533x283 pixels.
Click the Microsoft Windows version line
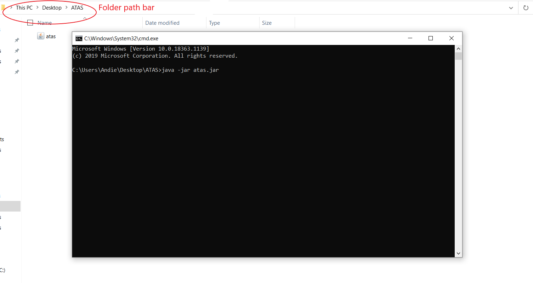click(141, 49)
